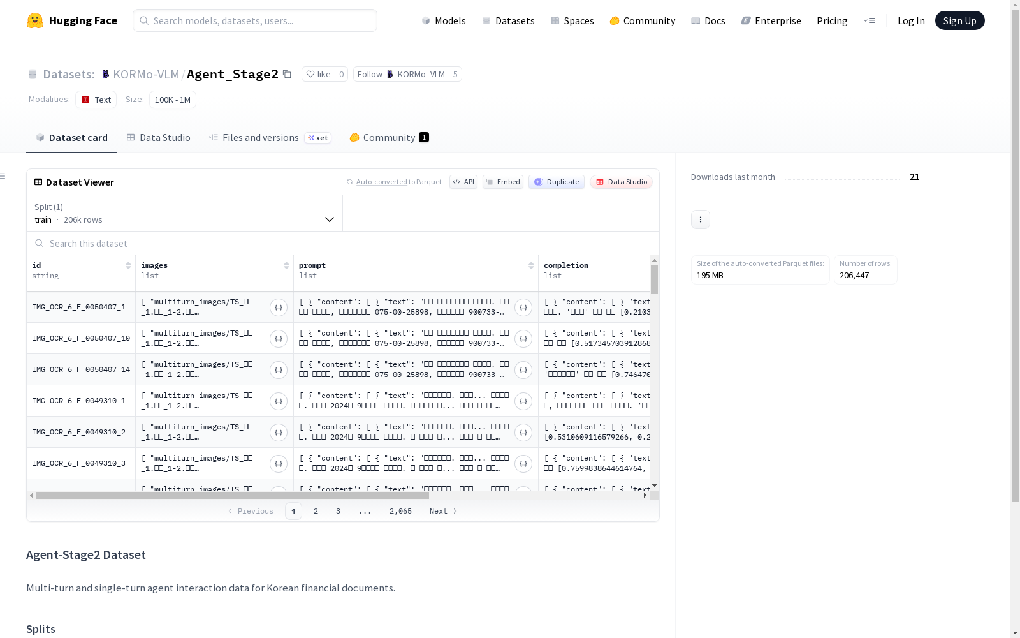Image resolution: width=1020 pixels, height=638 pixels.
Task: Click the Search this dataset field
Action: tap(343, 243)
